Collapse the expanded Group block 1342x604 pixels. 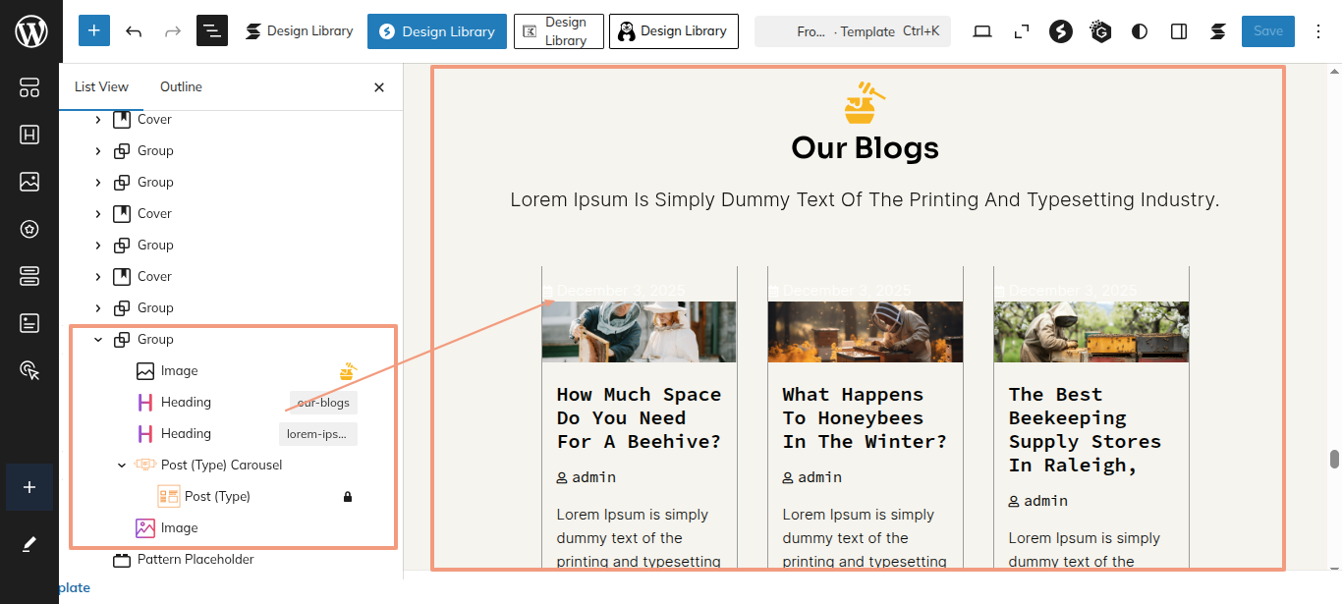coord(98,340)
